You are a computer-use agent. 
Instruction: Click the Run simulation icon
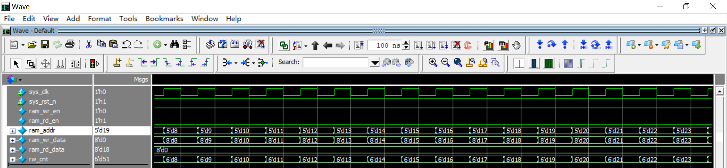coord(418,45)
